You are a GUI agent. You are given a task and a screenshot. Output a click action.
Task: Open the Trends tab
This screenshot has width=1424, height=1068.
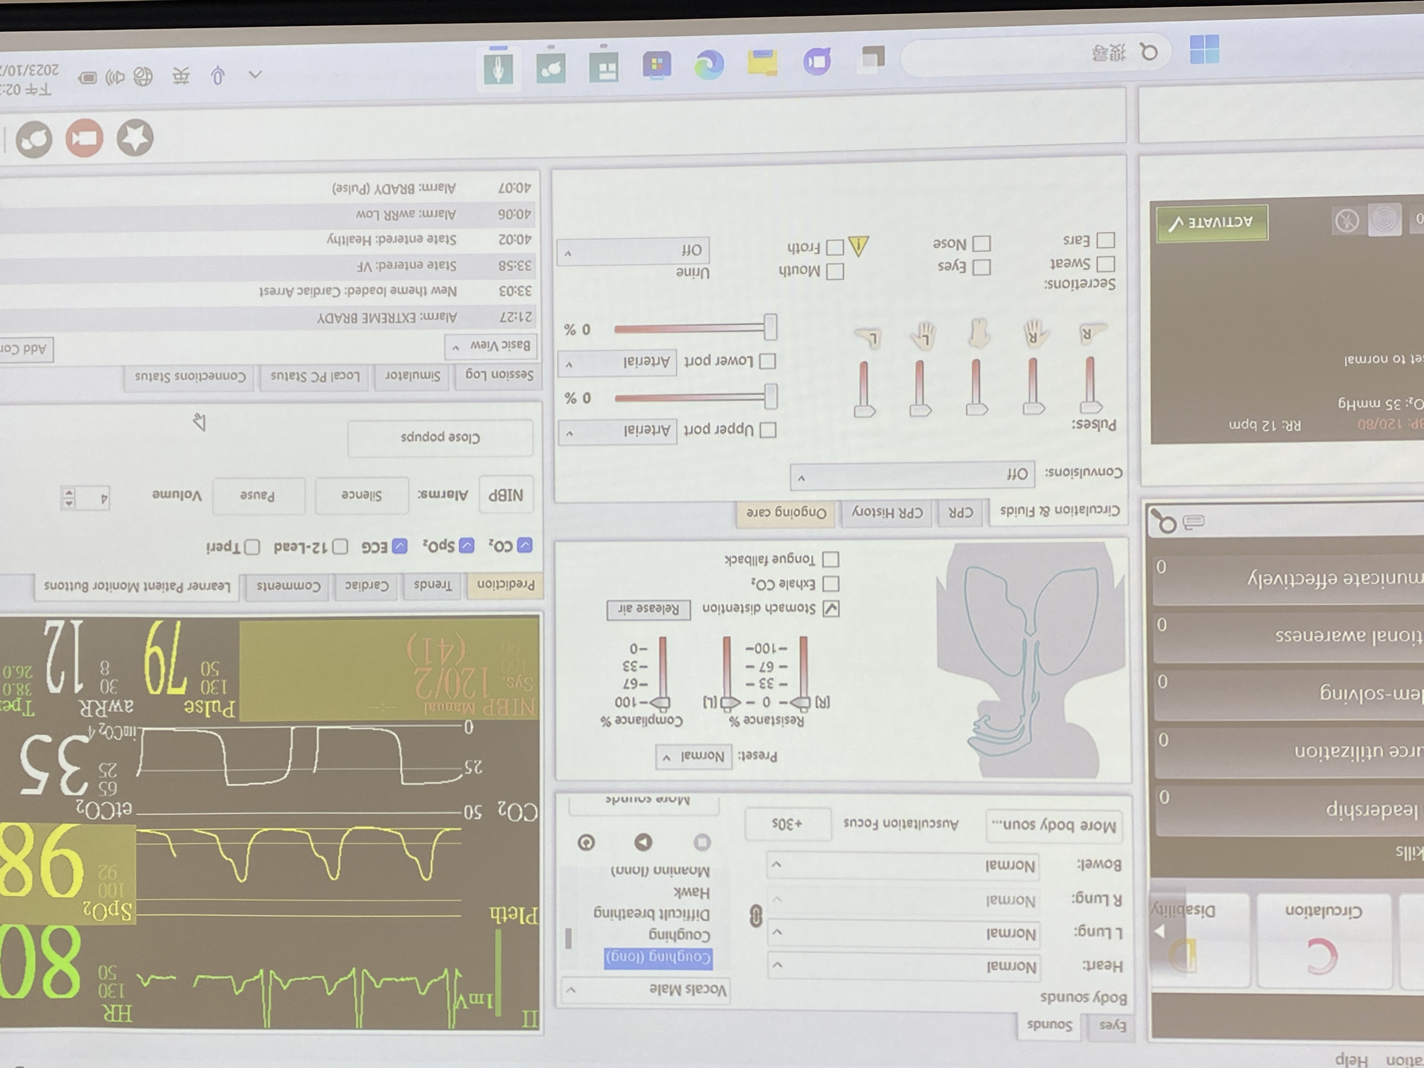click(432, 585)
